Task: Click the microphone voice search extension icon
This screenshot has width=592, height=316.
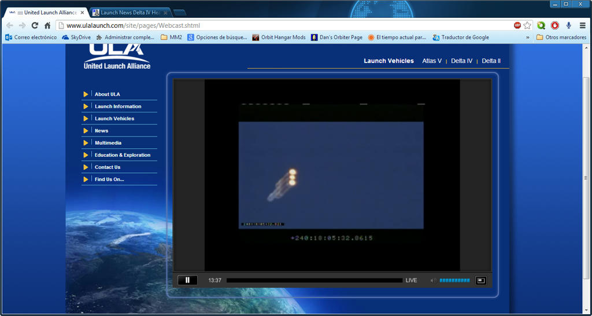Action: pos(569,25)
